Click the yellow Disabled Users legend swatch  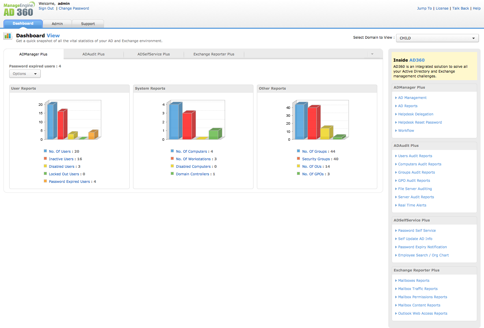point(45,166)
